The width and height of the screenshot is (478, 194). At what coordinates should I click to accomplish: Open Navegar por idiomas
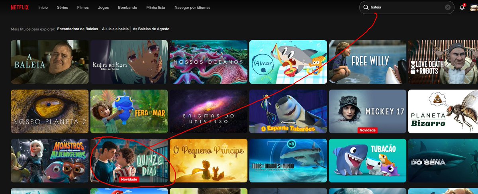coord(192,8)
